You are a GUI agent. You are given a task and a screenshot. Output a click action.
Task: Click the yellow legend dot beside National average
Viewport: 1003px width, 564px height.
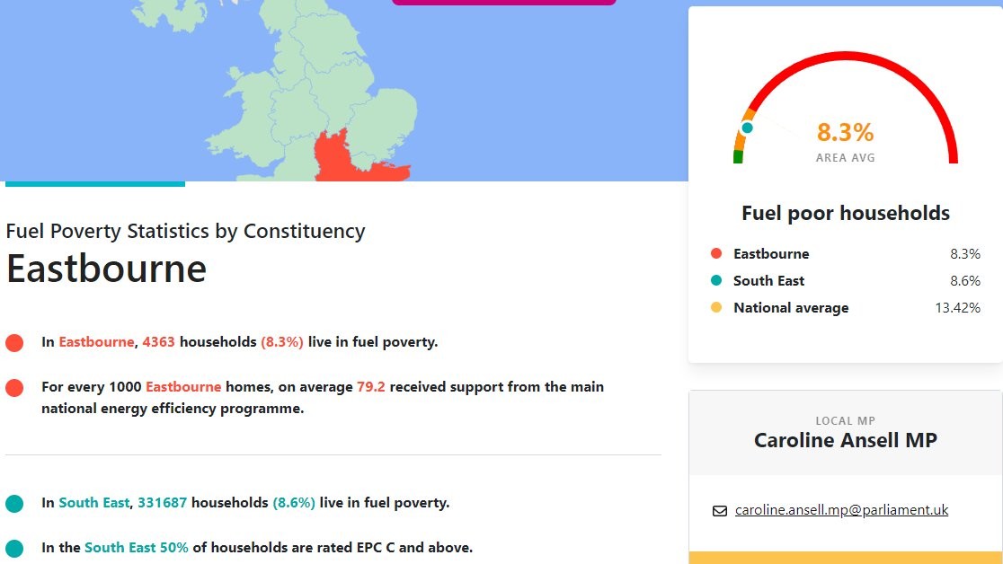click(716, 308)
